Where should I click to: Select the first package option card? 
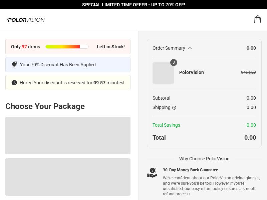point(68,135)
